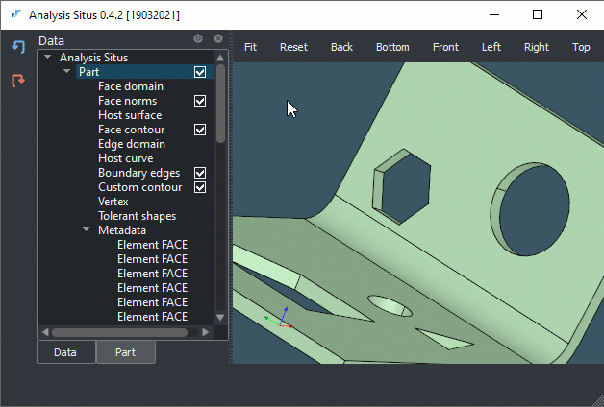This screenshot has width=604, height=407.
Task: Click the XYZ axis triad in viewer
Action: (x=279, y=319)
